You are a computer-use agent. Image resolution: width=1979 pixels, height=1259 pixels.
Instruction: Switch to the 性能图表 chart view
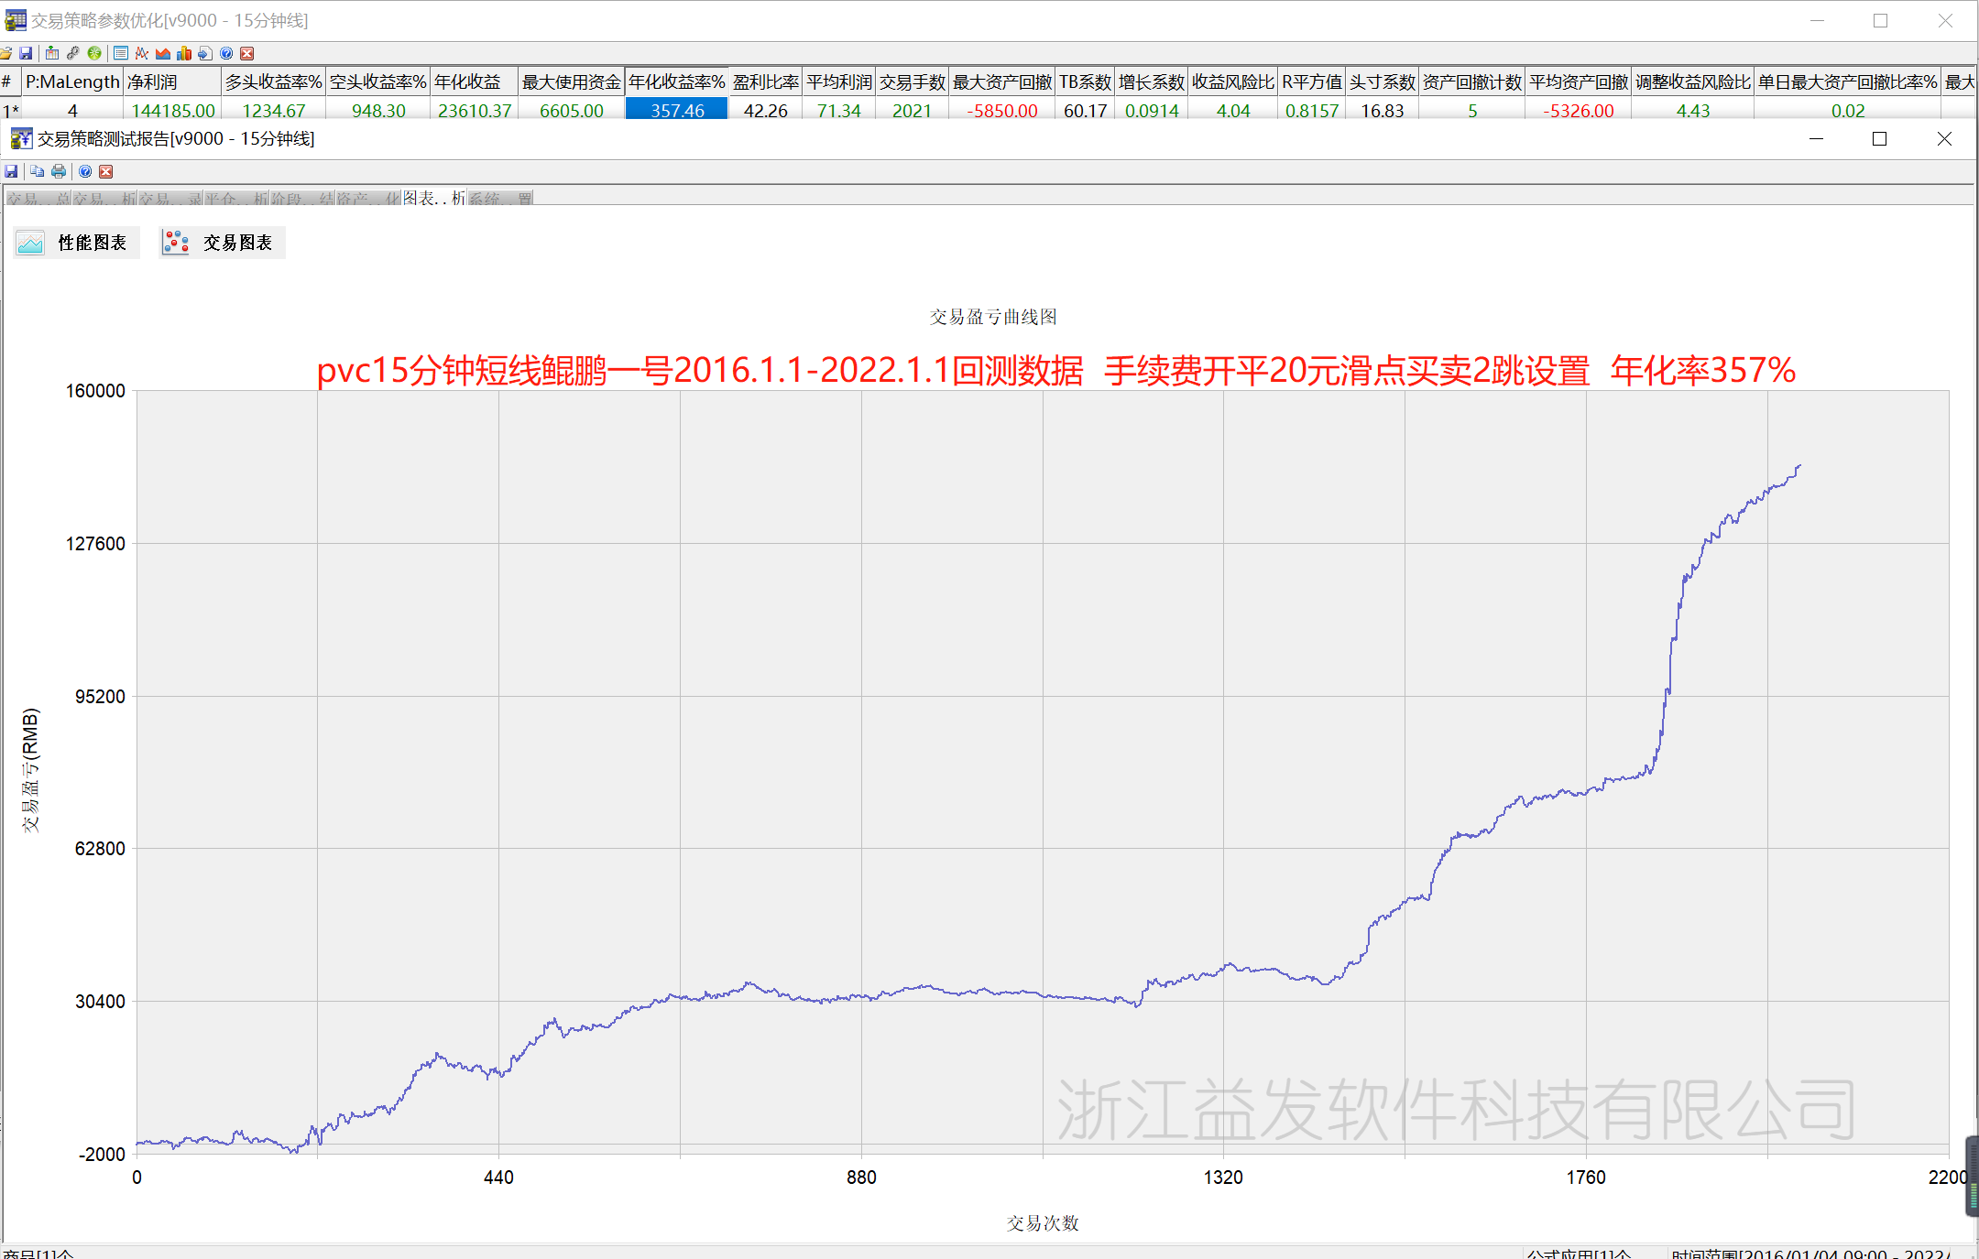pyautogui.click(x=77, y=243)
